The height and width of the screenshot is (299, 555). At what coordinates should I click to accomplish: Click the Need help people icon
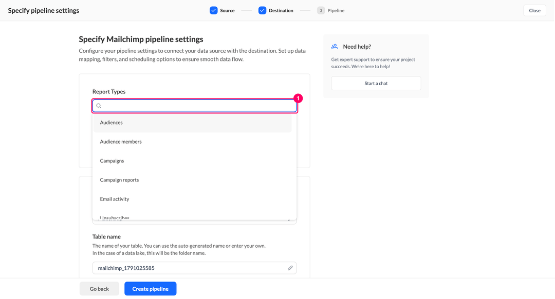tap(335, 46)
